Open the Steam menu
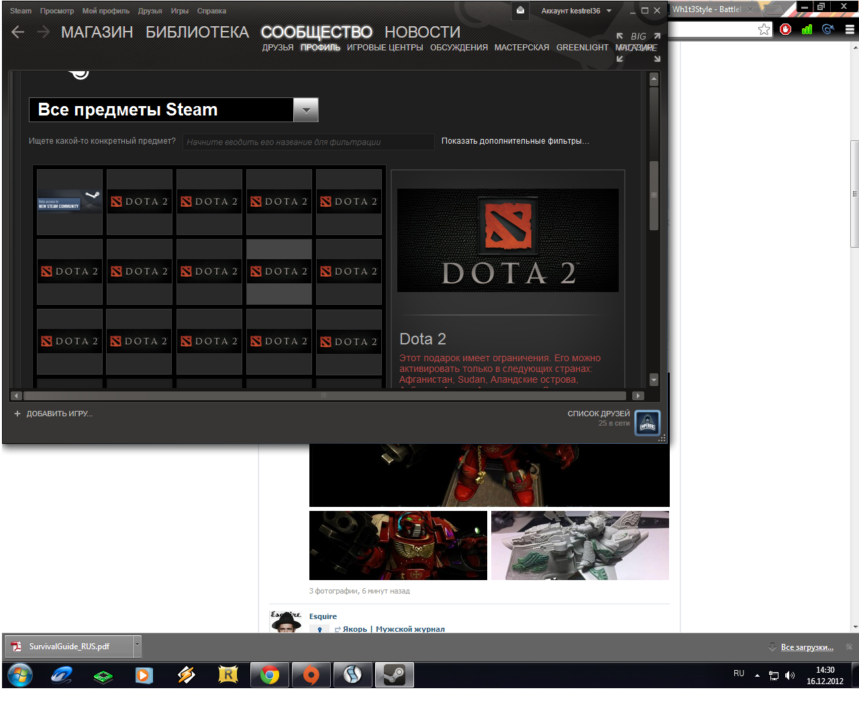Screen dimensions: 859x709 (x=20, y=11)
